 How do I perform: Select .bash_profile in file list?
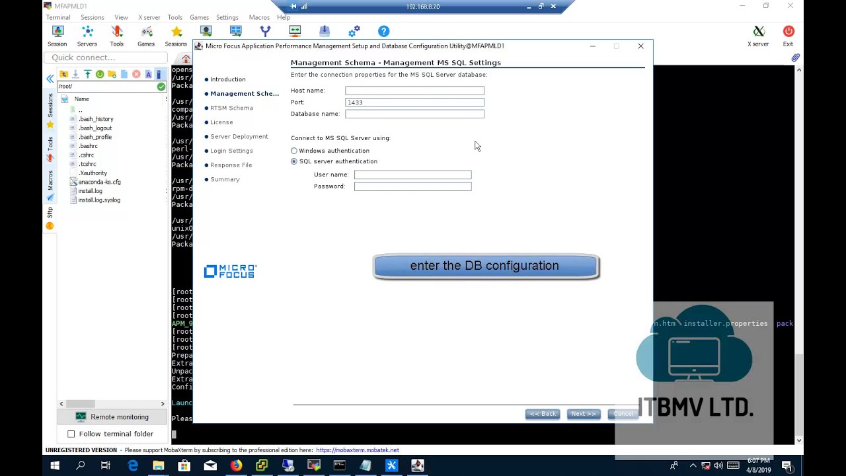[95, 137]
